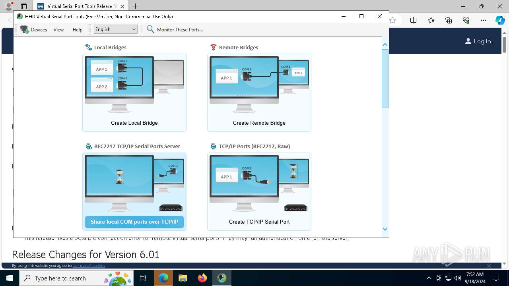
Task: Maximize the Virtual Serial Port Tools window
Action: (x=361, y=16)
